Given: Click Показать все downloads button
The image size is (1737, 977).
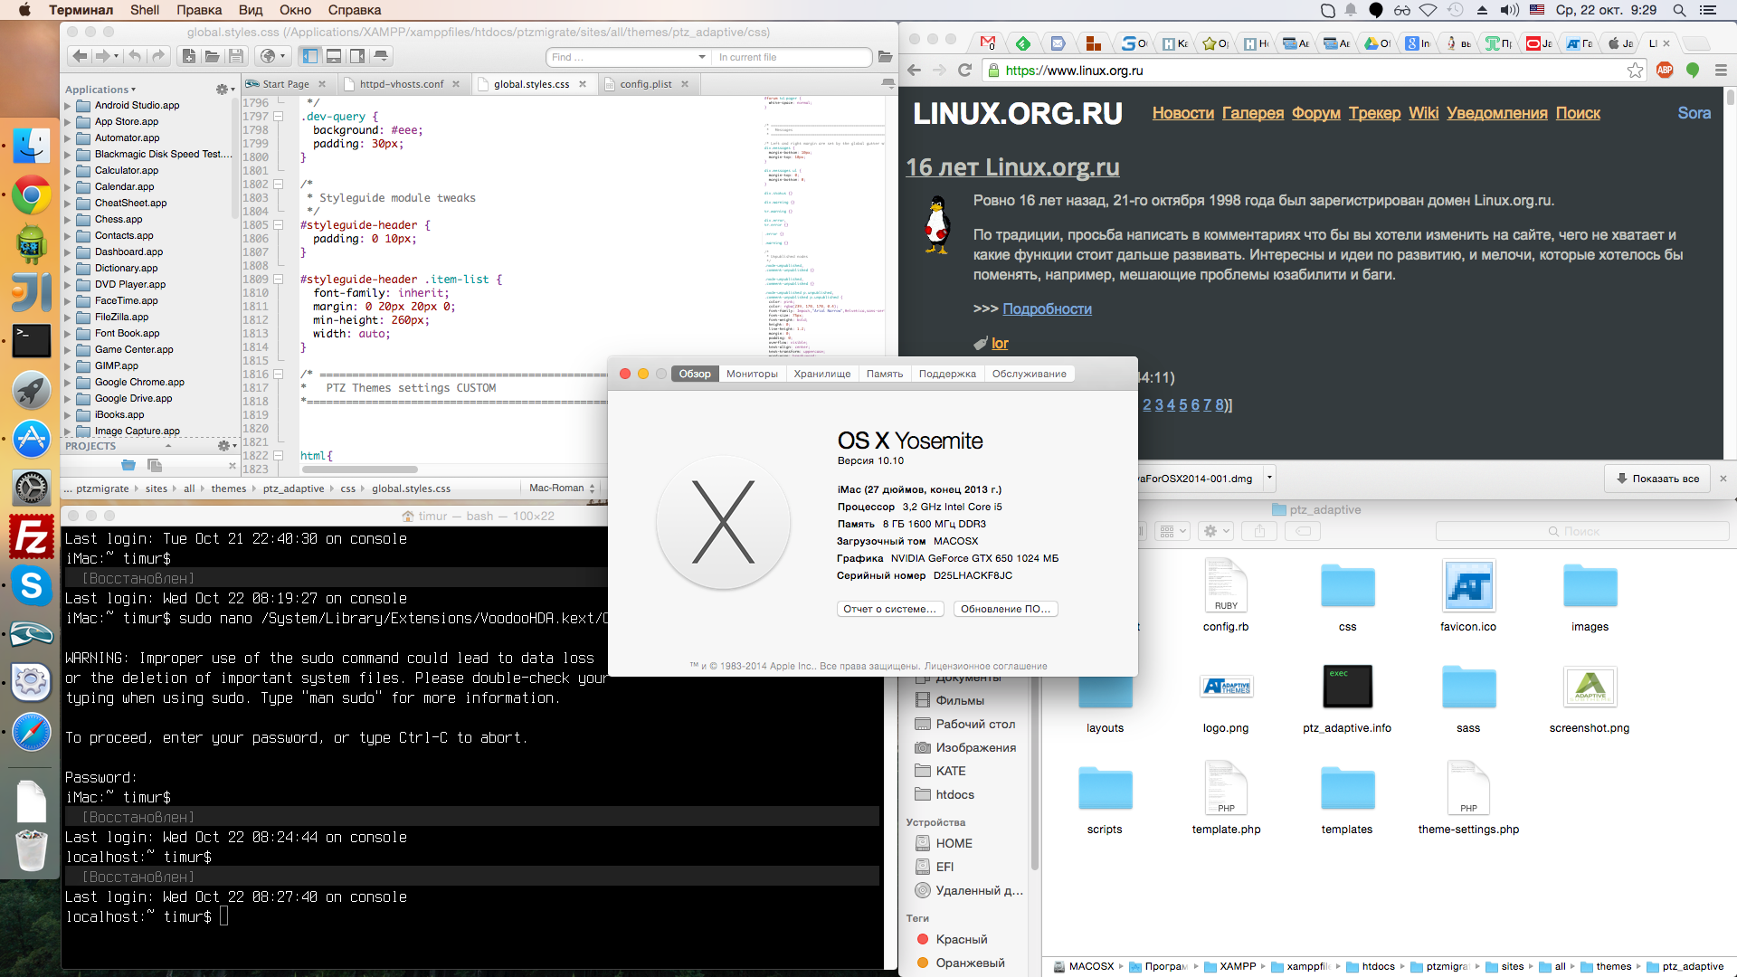Looking at the screenshot, I should tap(1657, 479).
